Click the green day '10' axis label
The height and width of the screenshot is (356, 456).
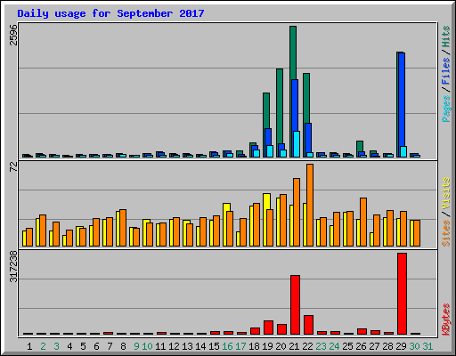tap(147, 346)
